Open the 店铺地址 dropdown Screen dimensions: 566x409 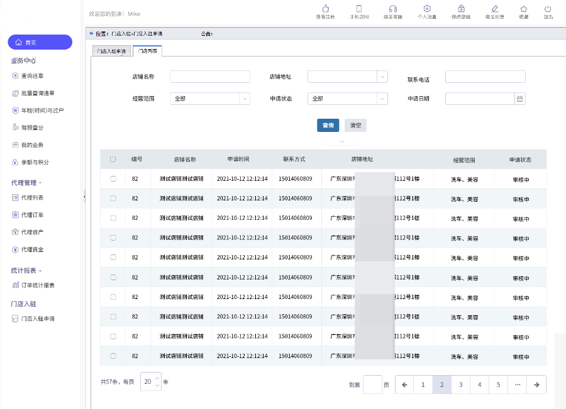pos(348,77)
